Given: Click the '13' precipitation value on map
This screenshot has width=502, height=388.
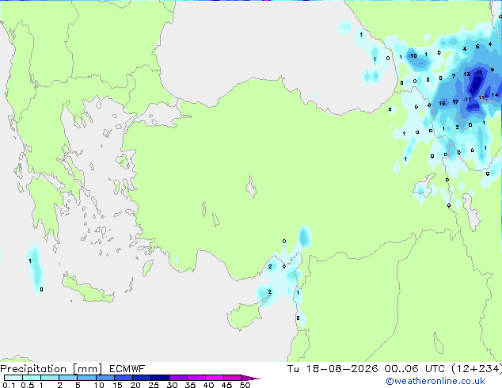Looking at the screenshot, I should coord(467,74).
